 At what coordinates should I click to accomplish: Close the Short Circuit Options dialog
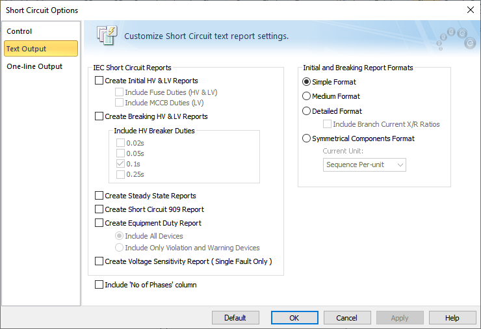[471, 10]
